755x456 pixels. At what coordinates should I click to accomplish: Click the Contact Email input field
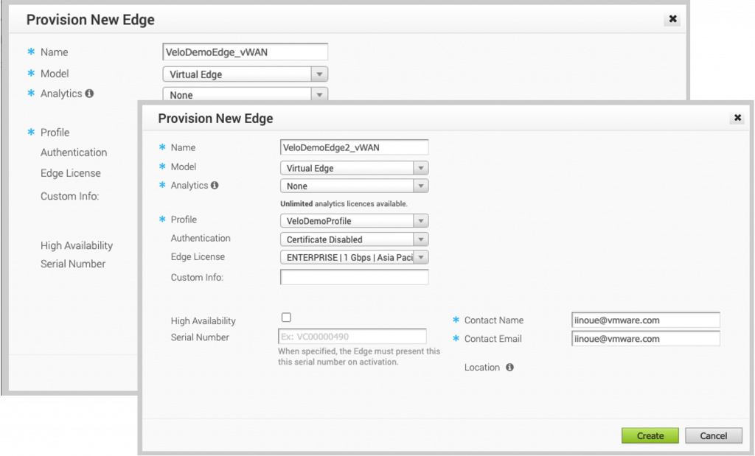coord(645,339)
